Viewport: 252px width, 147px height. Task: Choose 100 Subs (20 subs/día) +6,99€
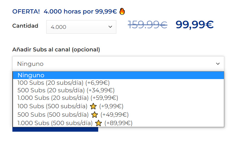[118, 83]
